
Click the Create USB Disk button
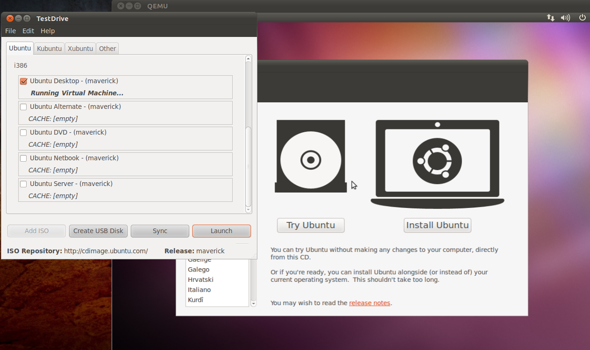click(x=98, y=231)
